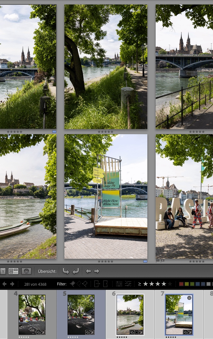This screenshot has height=339, width=213.
Task: Click crop badge on thumbnail 6
Action: pos(136,332)
